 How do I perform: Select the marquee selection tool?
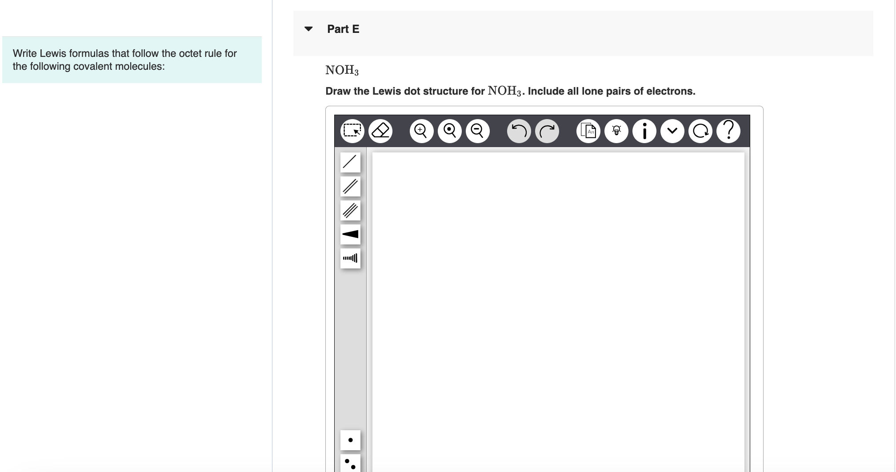352,131
